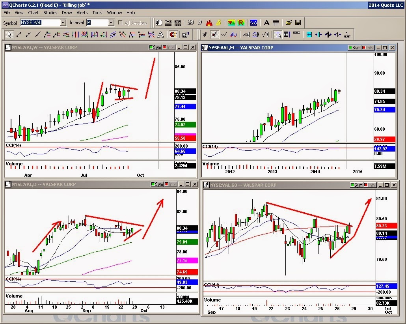
Task: Toggle Intv link in 60-minute VAL chart
Action: pos(369,185)
